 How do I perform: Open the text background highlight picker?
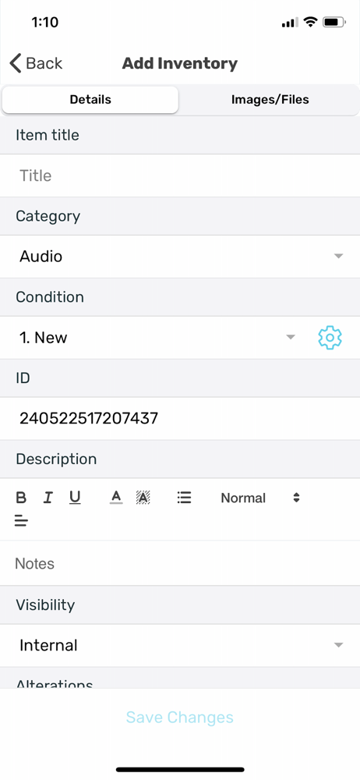pos(143,498)
